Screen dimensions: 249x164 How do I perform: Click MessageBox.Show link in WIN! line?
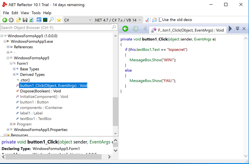[145, 60]
